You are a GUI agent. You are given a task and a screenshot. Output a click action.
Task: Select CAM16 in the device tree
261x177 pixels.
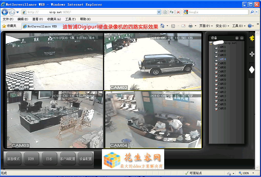coord(222,108)
